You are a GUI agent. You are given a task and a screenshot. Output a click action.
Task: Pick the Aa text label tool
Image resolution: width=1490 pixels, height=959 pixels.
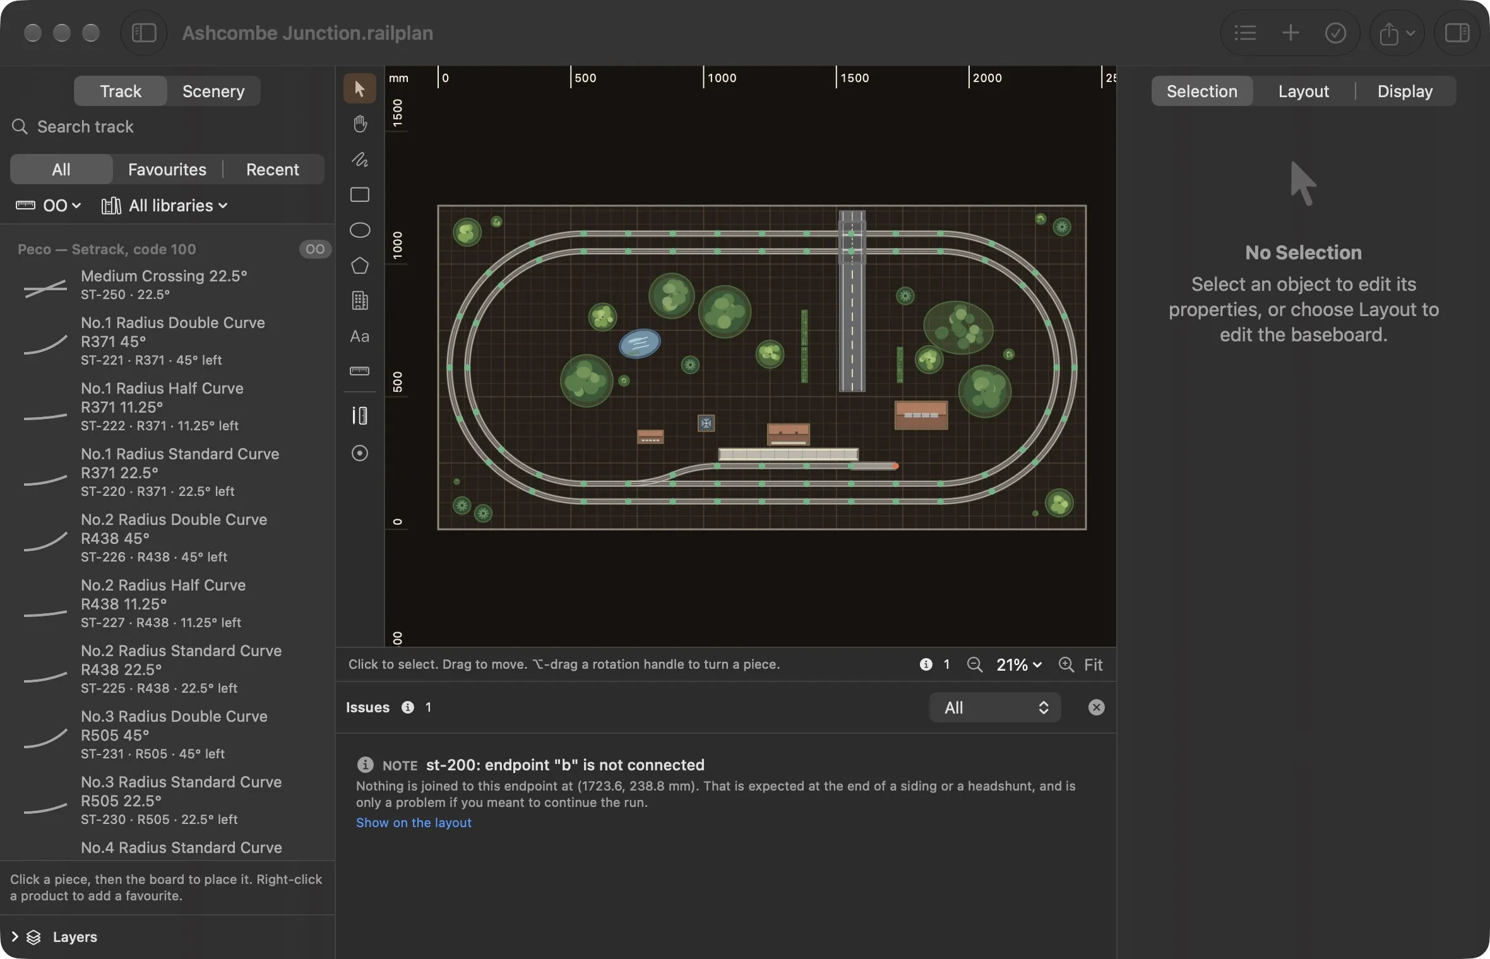pos(360,336)
